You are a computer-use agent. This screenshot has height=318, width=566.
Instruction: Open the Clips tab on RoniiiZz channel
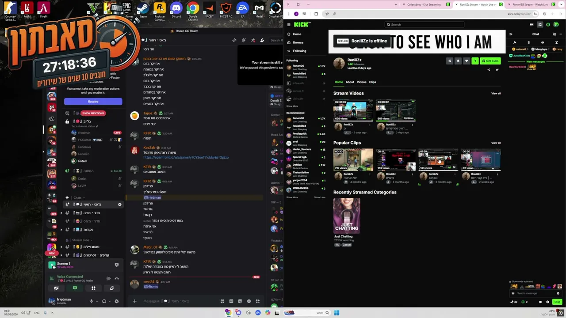tap(373, 82)
